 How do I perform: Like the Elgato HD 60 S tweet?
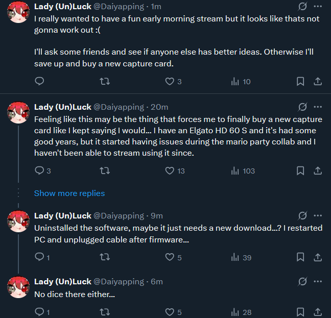[170, 171]
